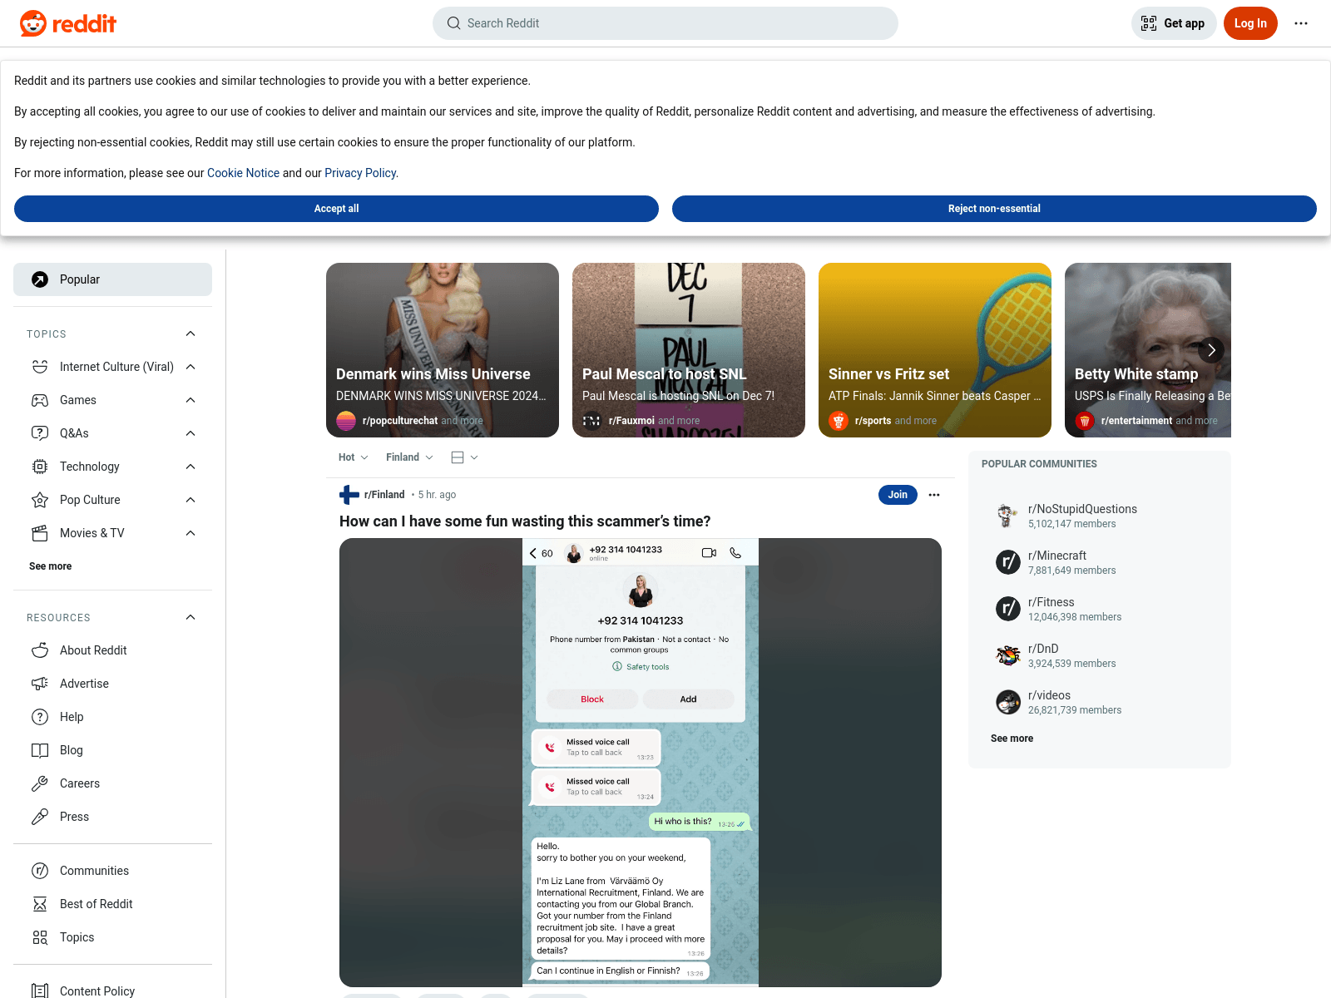The height and width of the screenshot is (998, 1331).
Task: Click carousel next arrow on Betty White card
Action: coord(1211,350)
